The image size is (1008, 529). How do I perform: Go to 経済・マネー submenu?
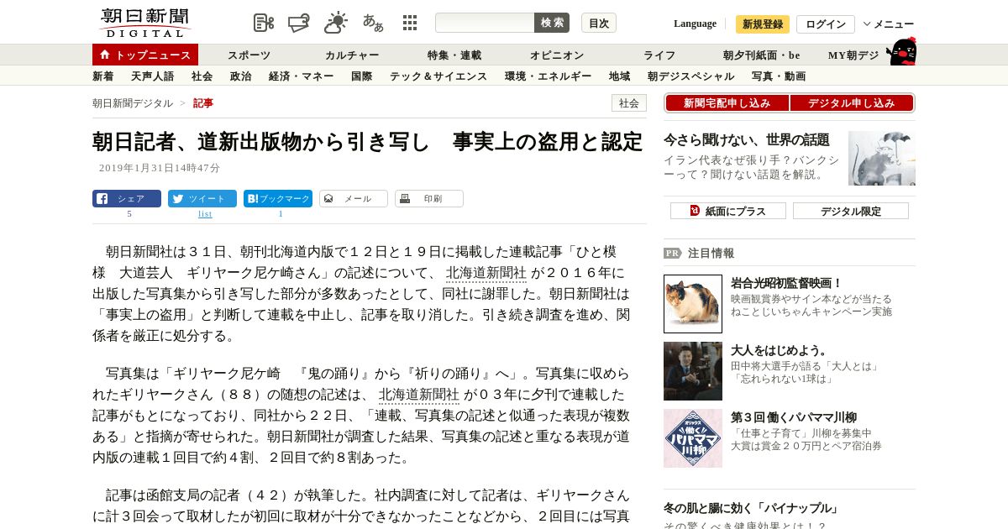(302, 76)
